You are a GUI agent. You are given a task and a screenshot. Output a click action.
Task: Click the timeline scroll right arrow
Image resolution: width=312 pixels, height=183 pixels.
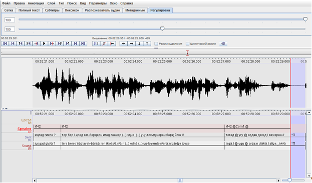(278, 181)
